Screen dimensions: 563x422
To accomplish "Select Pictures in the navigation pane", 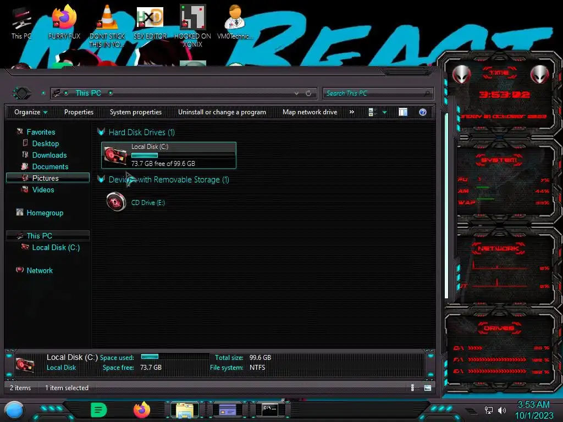I will coord(48,178).
